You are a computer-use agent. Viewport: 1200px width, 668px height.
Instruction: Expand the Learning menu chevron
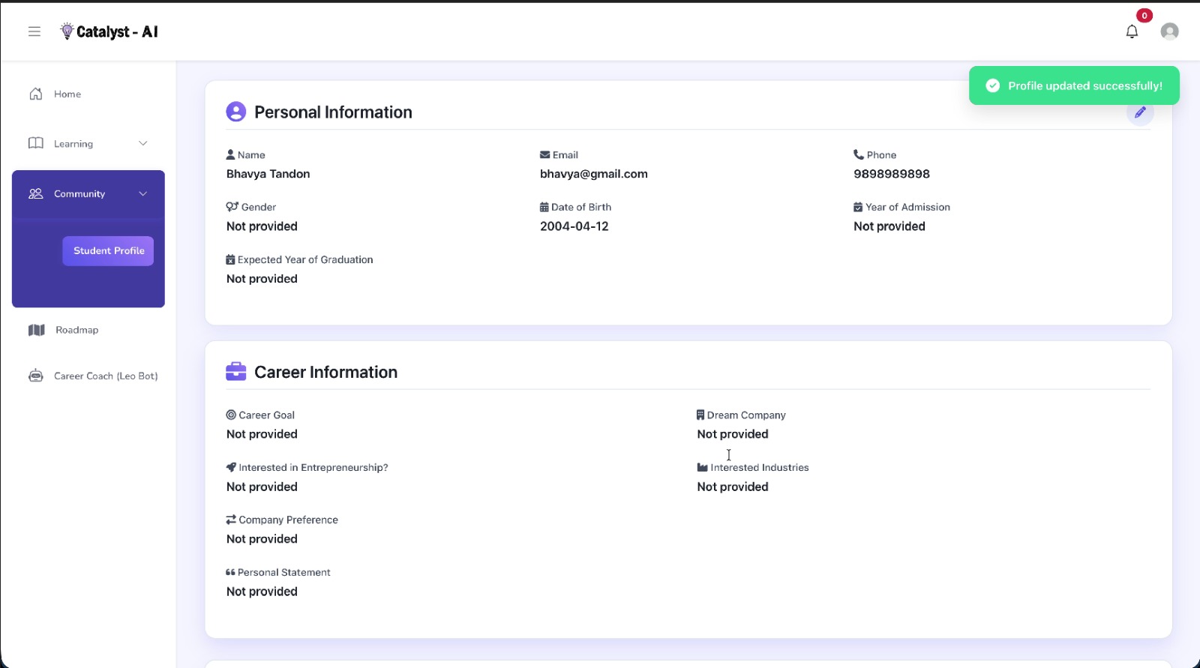pos(142,143)
